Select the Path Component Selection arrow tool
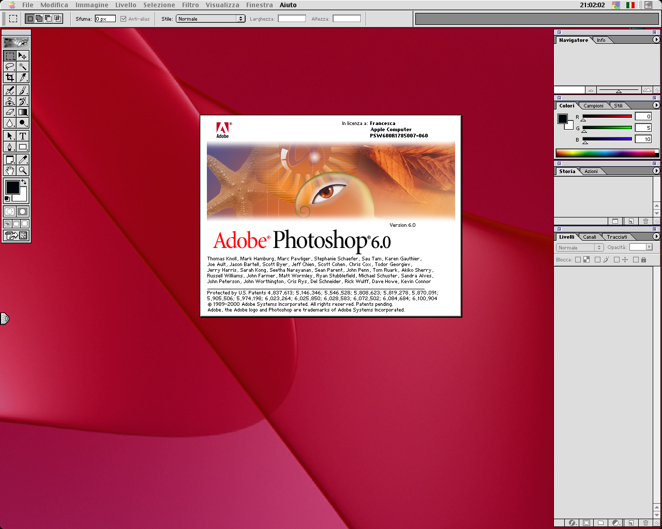 click(10, 136)
